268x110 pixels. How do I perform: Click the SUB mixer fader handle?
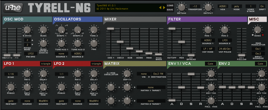tap(130, 48)
